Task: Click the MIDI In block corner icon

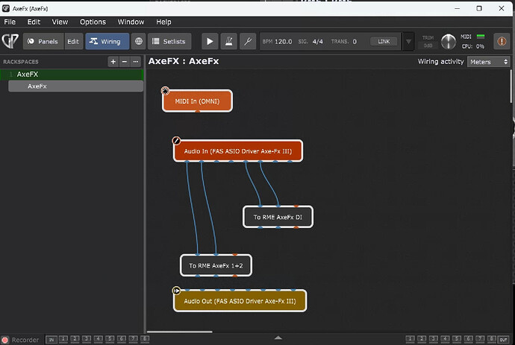Action: point(165,90)
